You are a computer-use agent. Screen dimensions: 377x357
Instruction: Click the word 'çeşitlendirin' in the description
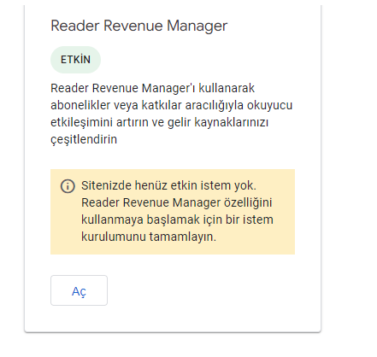84,139
